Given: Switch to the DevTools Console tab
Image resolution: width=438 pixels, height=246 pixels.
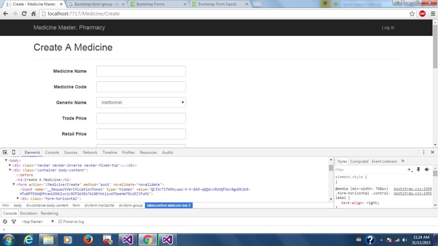Looking at the screenshot, I should [52, 152].
